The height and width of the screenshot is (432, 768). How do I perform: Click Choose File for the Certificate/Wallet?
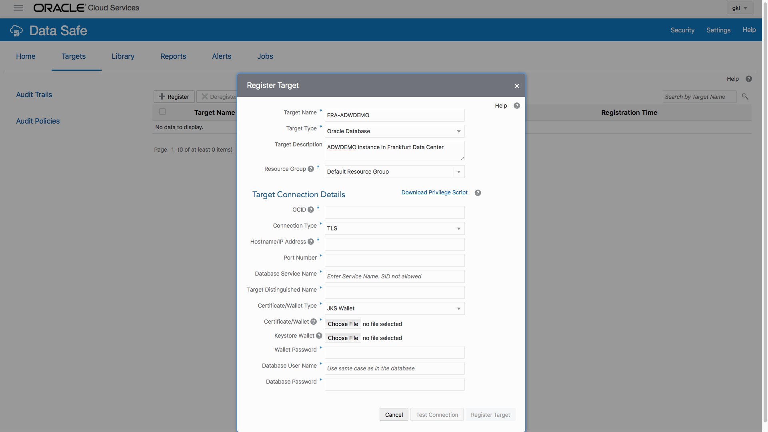[x=343, y=324]
